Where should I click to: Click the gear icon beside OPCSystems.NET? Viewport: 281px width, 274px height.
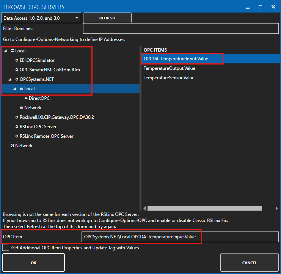pos(17,79)
